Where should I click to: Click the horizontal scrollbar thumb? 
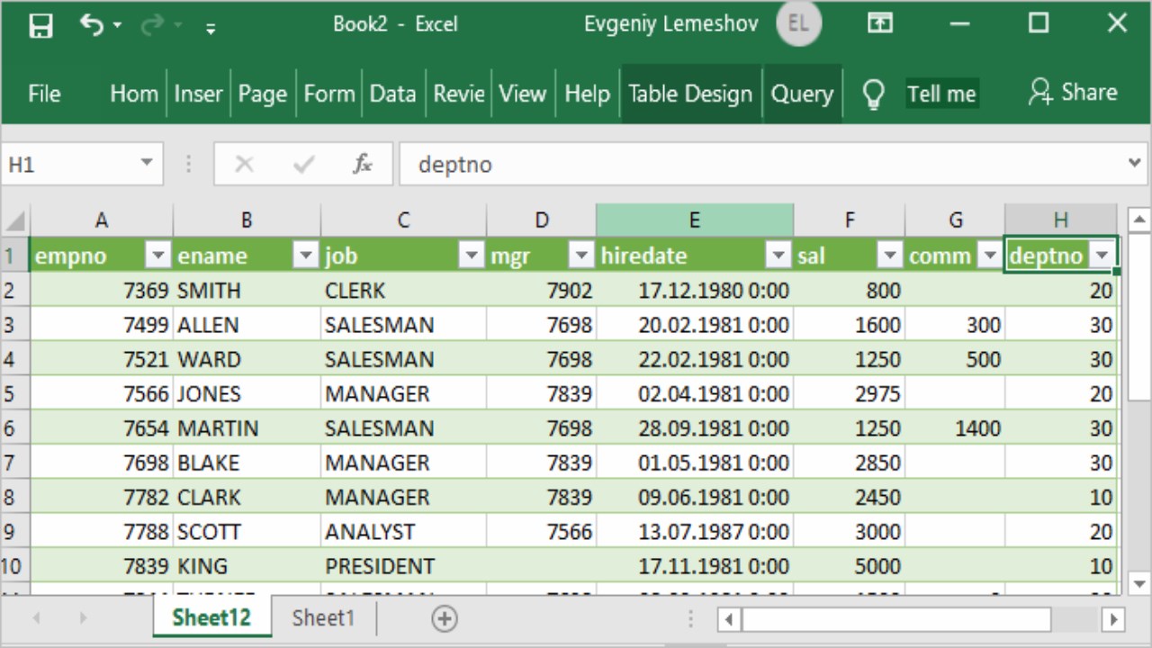click(896, 619)
